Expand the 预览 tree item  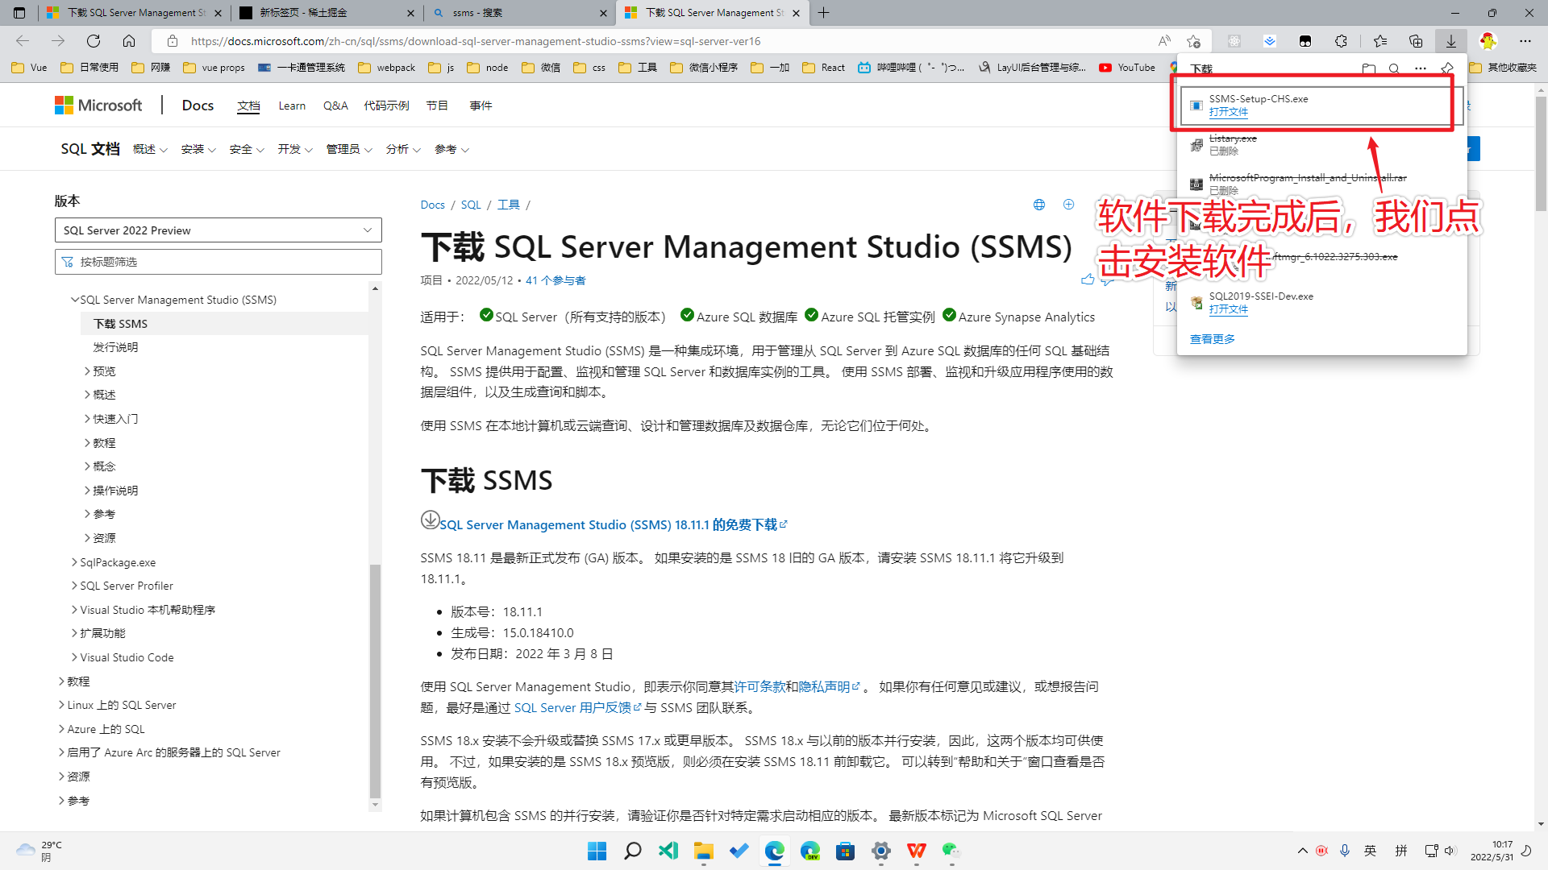click(x=87, y=371)
